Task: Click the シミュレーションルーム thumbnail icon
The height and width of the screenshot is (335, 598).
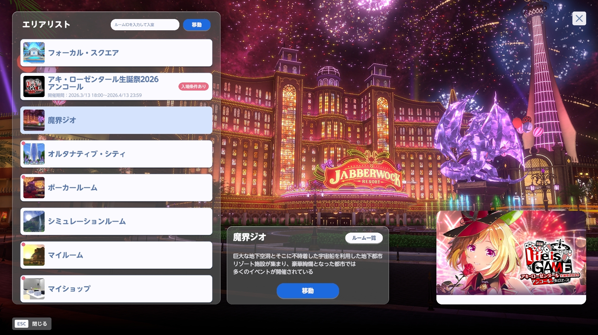Action: coord(34,221)
